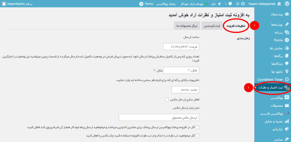The width and height of the screenshot is (291, 142).
Task: Switch to the ثبت لایسنس tab
Action: pyautogui.click(x=212, y=26)
